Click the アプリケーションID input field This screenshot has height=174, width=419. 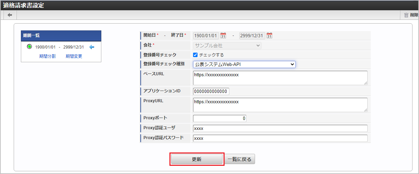point(211,91)
